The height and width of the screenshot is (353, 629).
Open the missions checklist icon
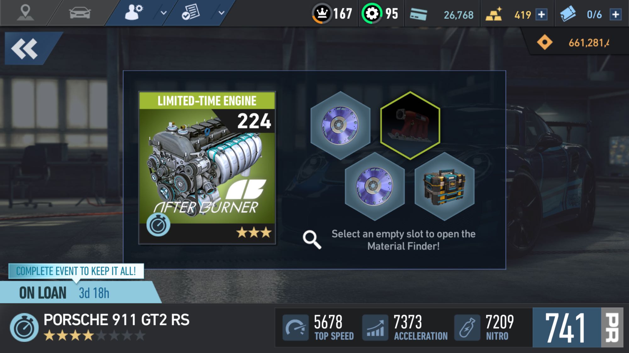190,13
